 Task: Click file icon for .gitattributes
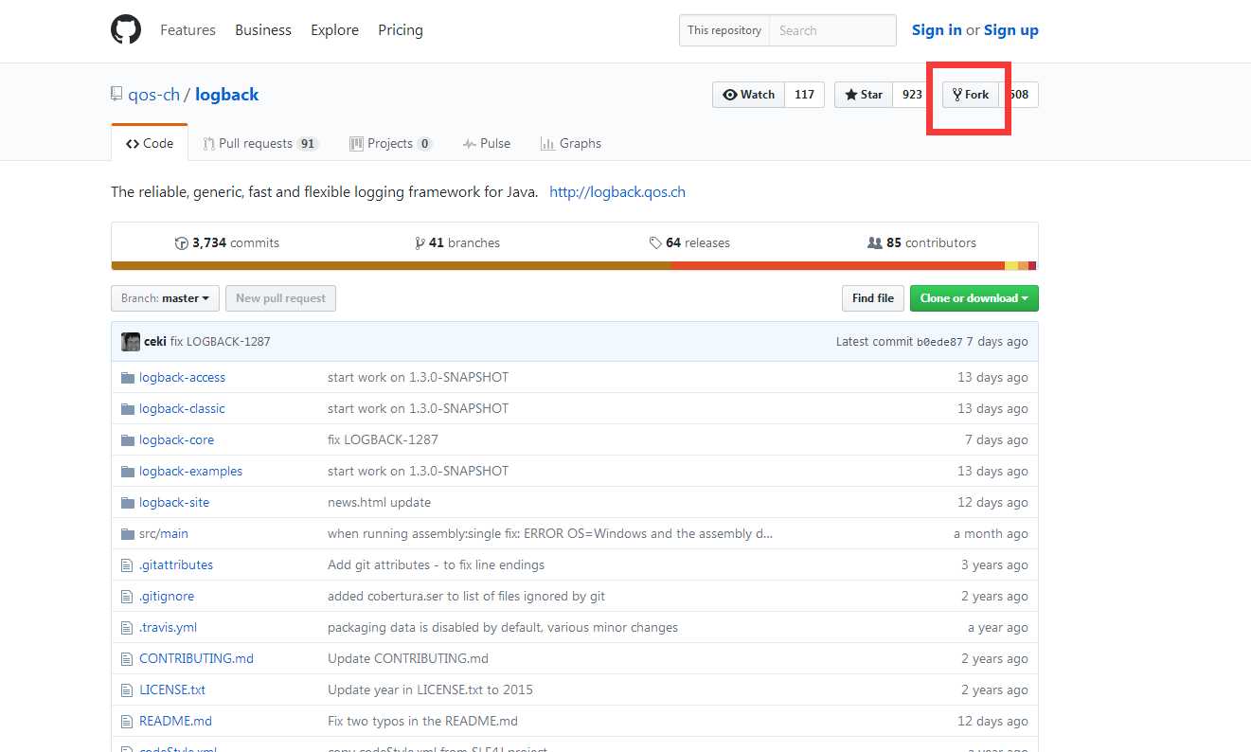(x=127, y=565)
